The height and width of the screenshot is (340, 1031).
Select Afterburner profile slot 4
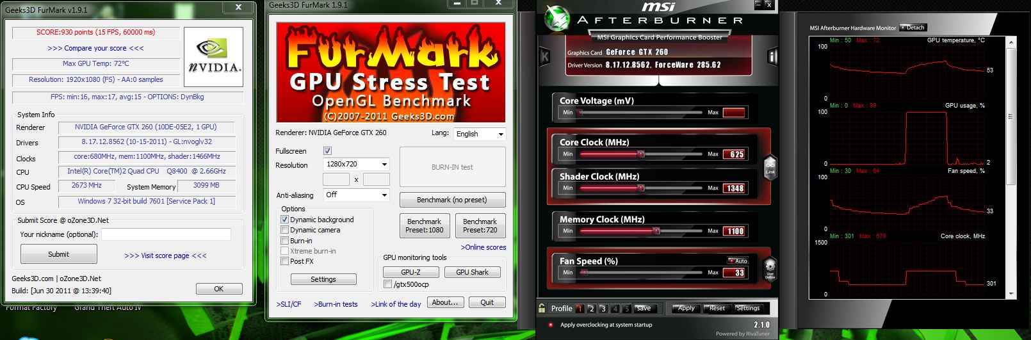615,309
